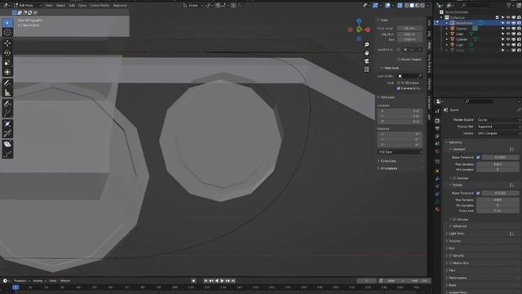This screenshot has height=294, width=522.
Task: Open Render Engine Cycles dropdown
Action: pos(498,120)
